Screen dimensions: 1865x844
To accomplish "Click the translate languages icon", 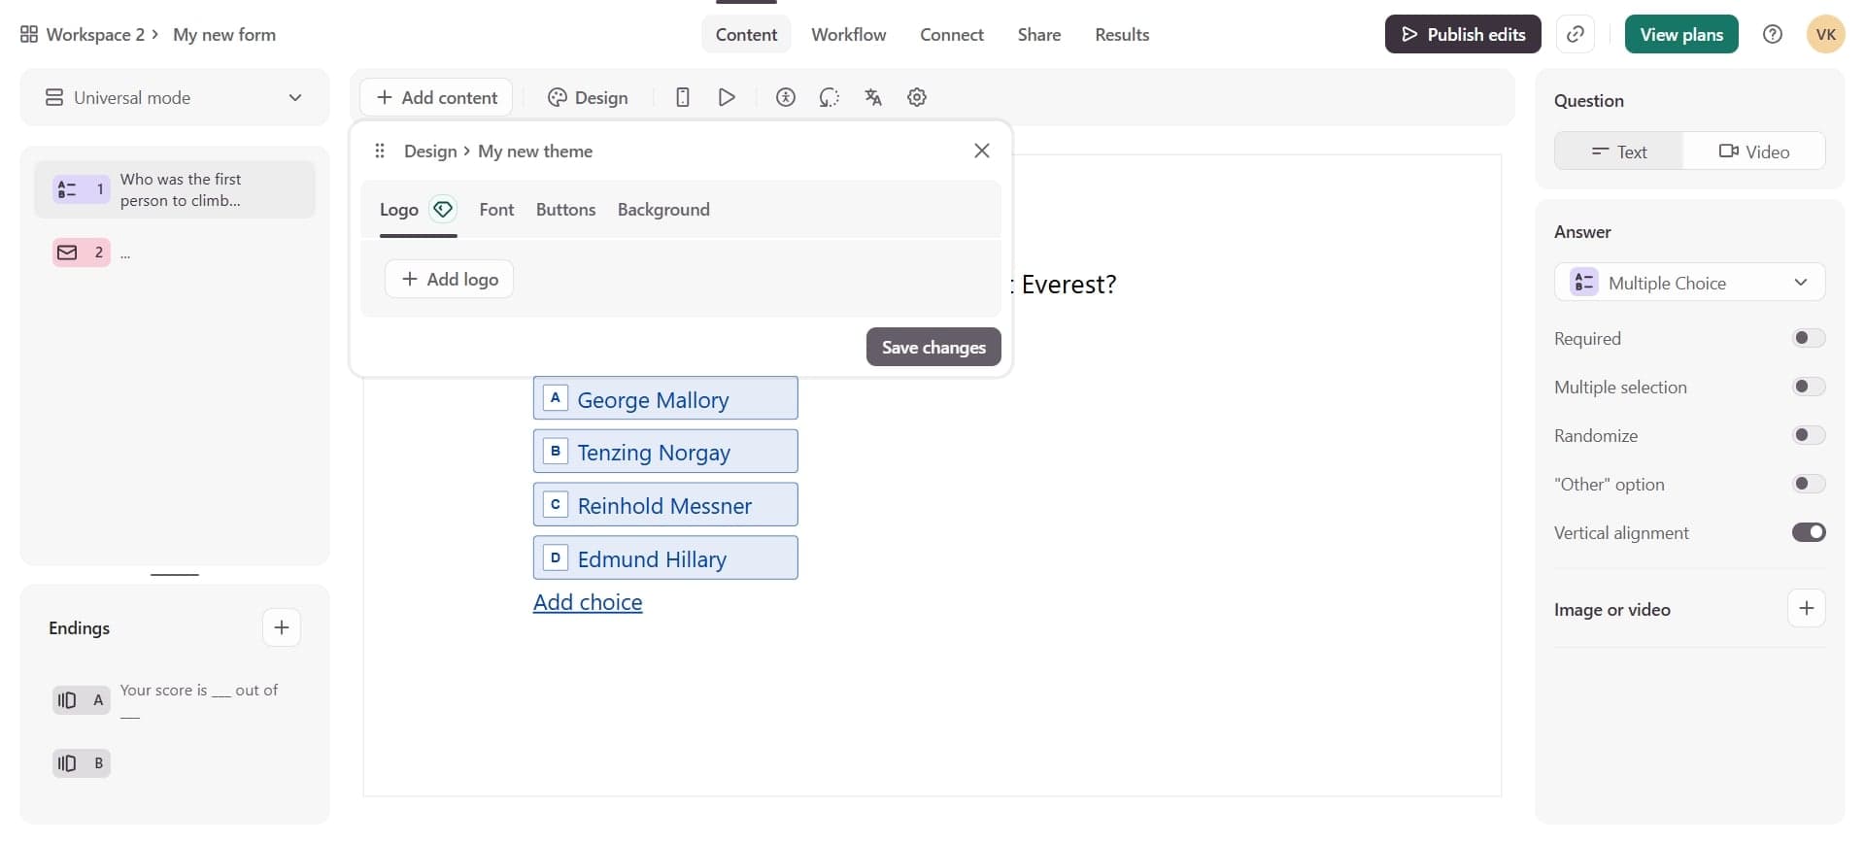I will pyautogui.click(x=873, y=97).
